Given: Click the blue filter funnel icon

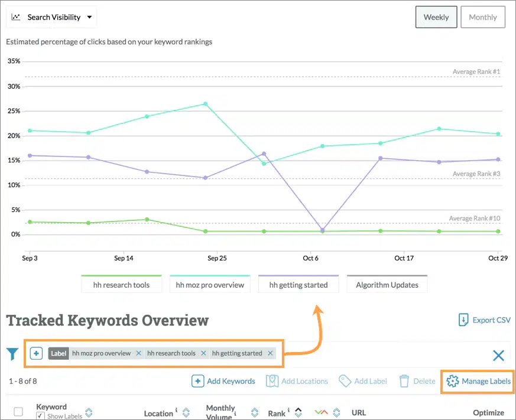Looking at the screenshot, I should [x=12, y=354].
